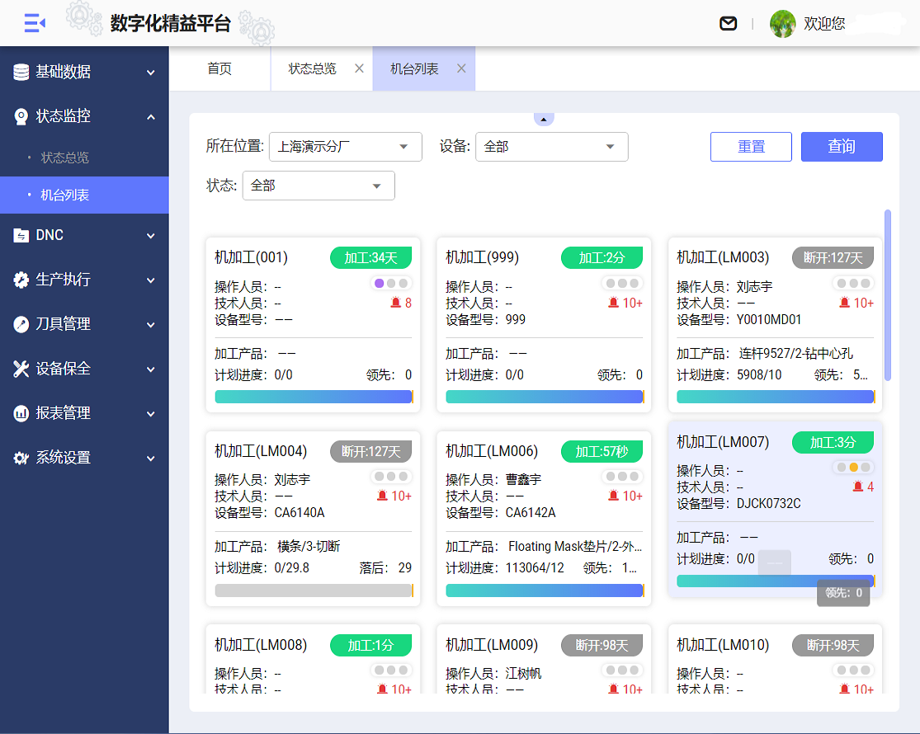Click the progress bar of 机加工(LM004)

(314, 590)
